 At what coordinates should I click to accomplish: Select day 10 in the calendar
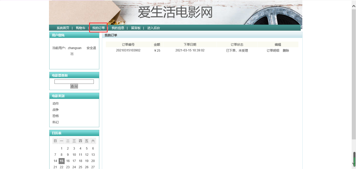tap(74, 155)
